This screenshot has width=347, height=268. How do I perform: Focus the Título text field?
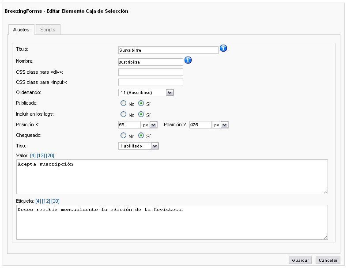click(x=168, y=50)
